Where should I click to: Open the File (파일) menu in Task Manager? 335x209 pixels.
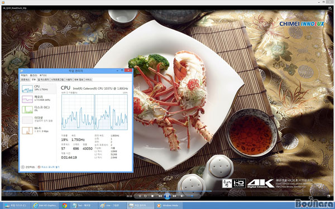click(x=24, y=75)
